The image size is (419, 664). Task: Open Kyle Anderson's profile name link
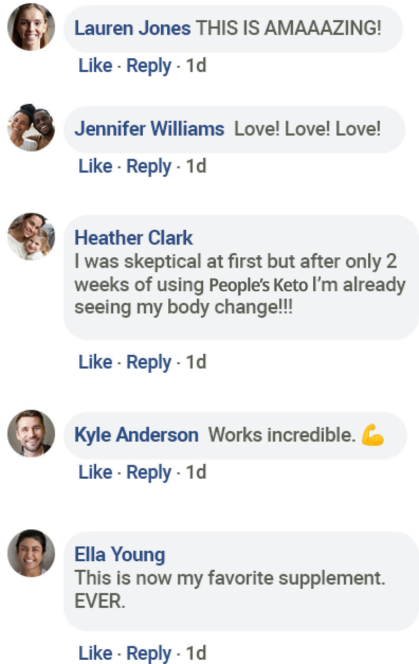(136, 435)
